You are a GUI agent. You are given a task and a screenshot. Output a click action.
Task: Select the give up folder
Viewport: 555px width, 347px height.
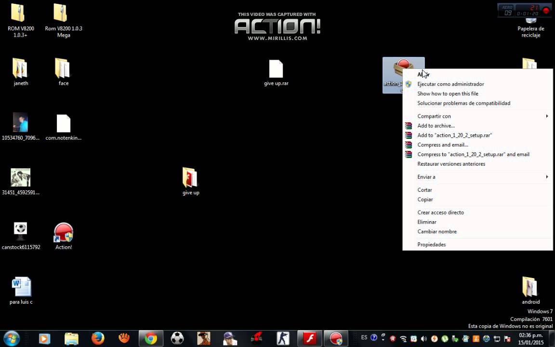tap(190, 177)
